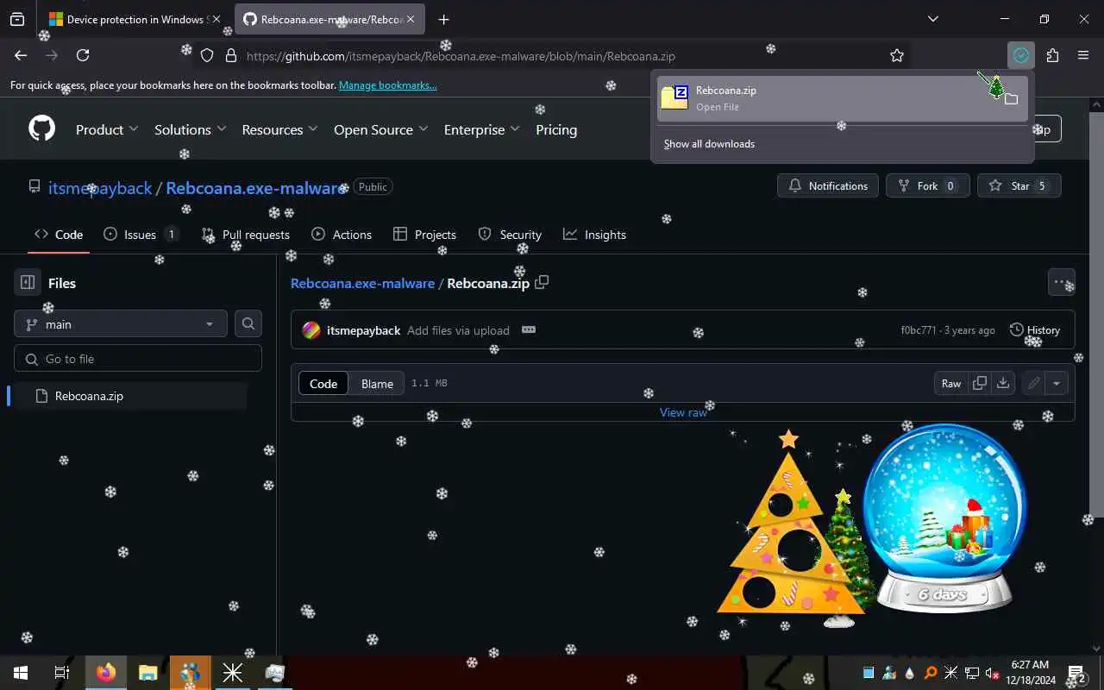The height and width of the screenshot is (690, 1104).
Task: Open the Firefox downloads toolbar button
Action: (x=1021, y=55)
